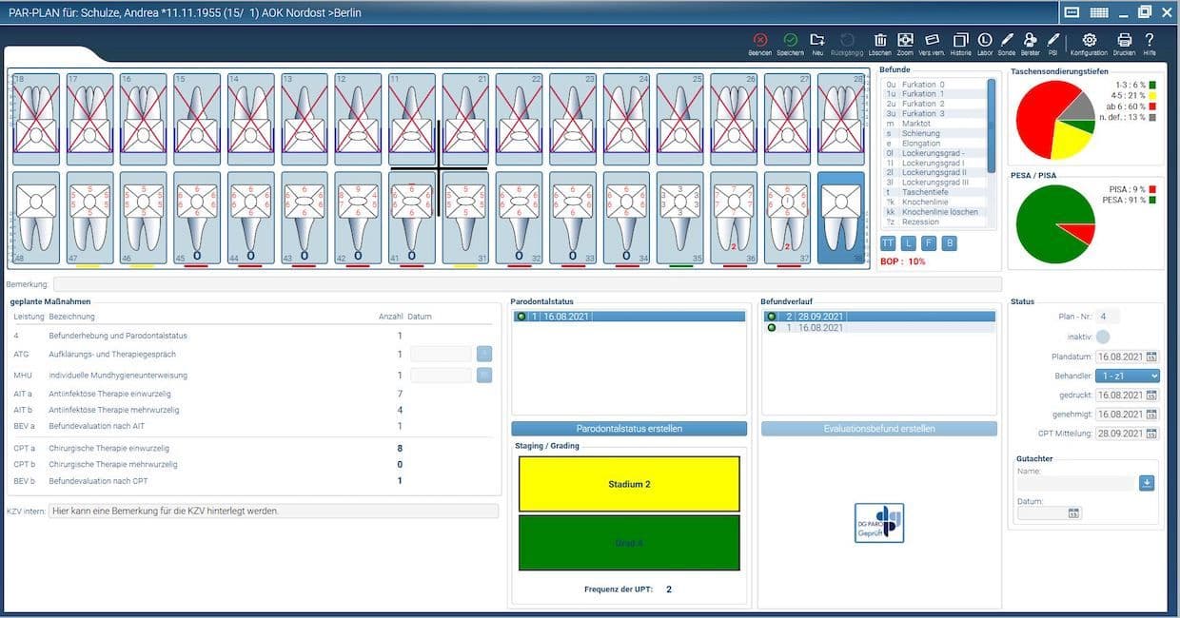
Task: Select Furkation 2 in Befunde list
Action: tap(934, 104)
